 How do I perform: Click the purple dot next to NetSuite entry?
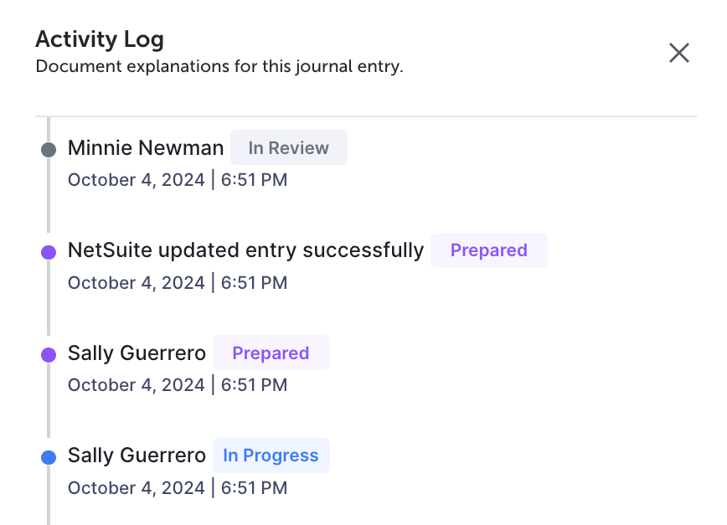(49, 251)
